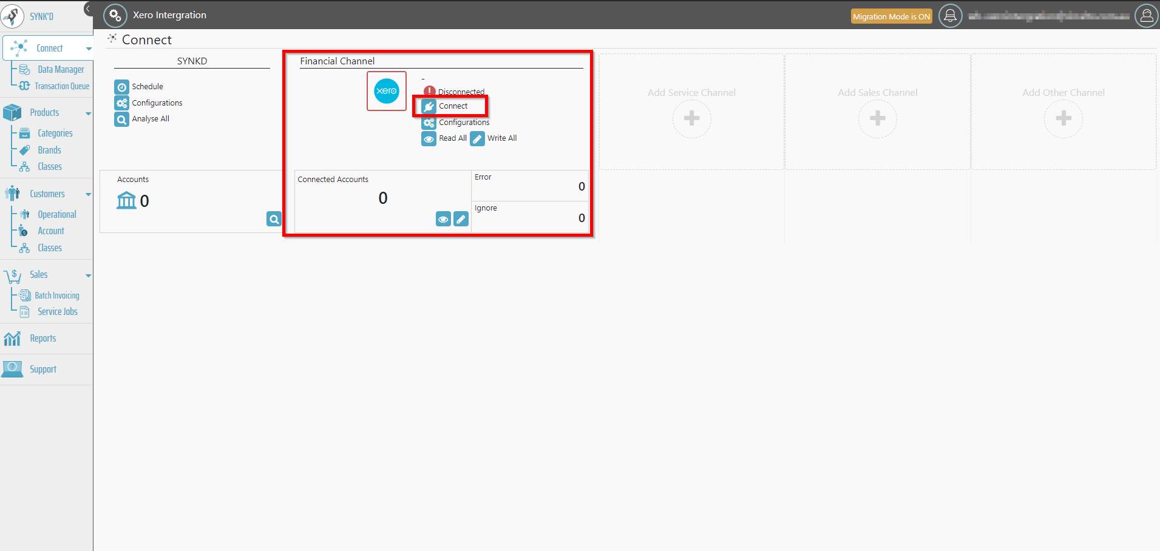This screenshot has width=1160, height=551.
Task: Click the Ignore count value
Action: pyautogui.click(x=582, y=218)
